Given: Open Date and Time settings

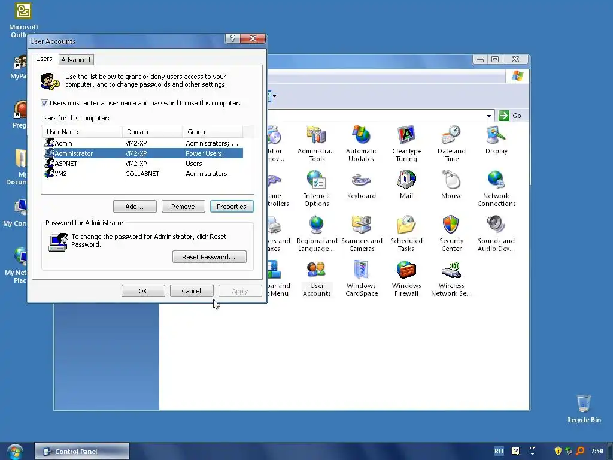Looking at the screenshot, I should tap(451, 144).
